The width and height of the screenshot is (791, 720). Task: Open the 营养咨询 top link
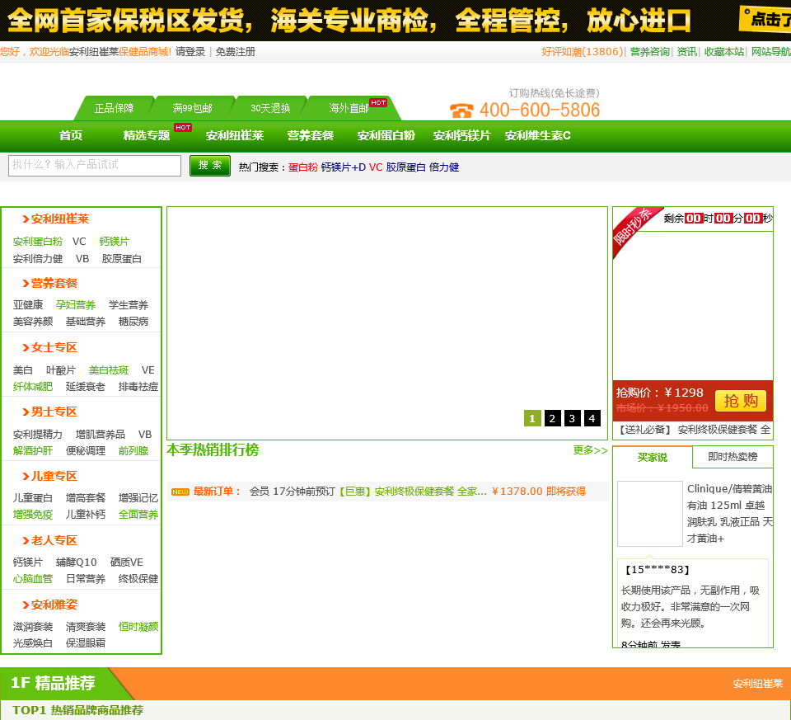click(650, 52)
